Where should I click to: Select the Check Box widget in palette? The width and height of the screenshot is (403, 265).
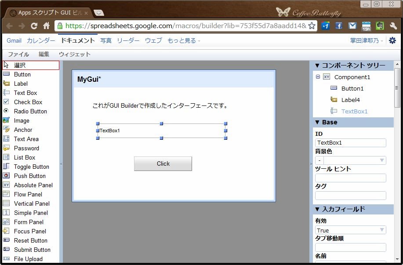28,102
